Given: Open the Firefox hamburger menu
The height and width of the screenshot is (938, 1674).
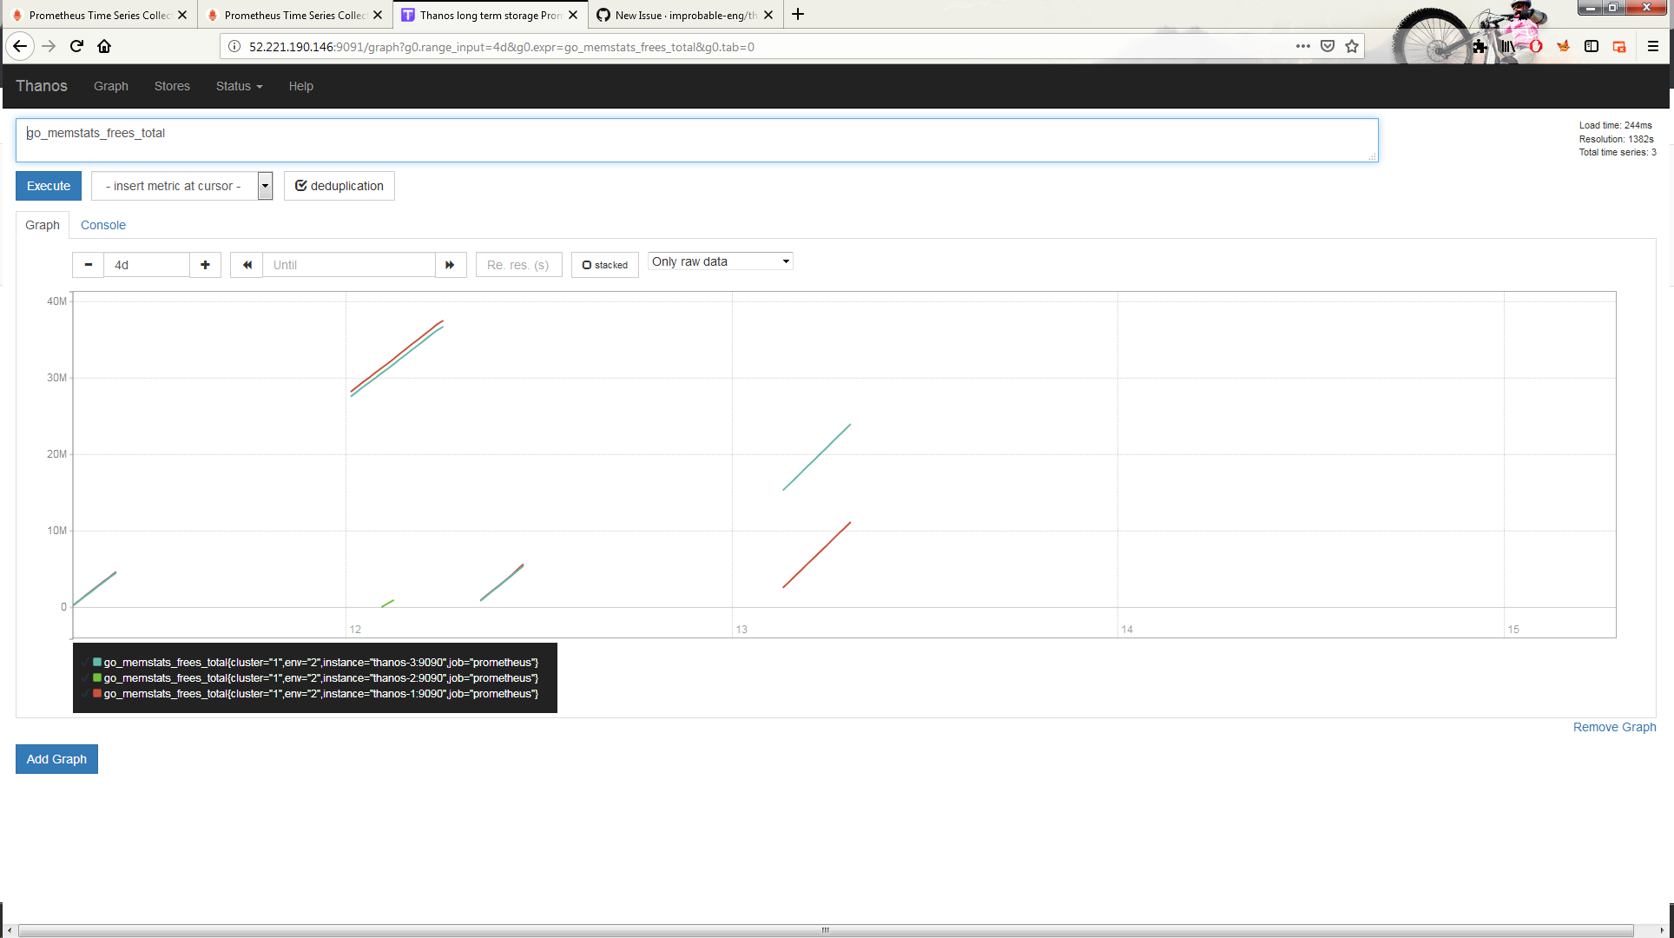Looking at the screenshot, I should 1653,47.
